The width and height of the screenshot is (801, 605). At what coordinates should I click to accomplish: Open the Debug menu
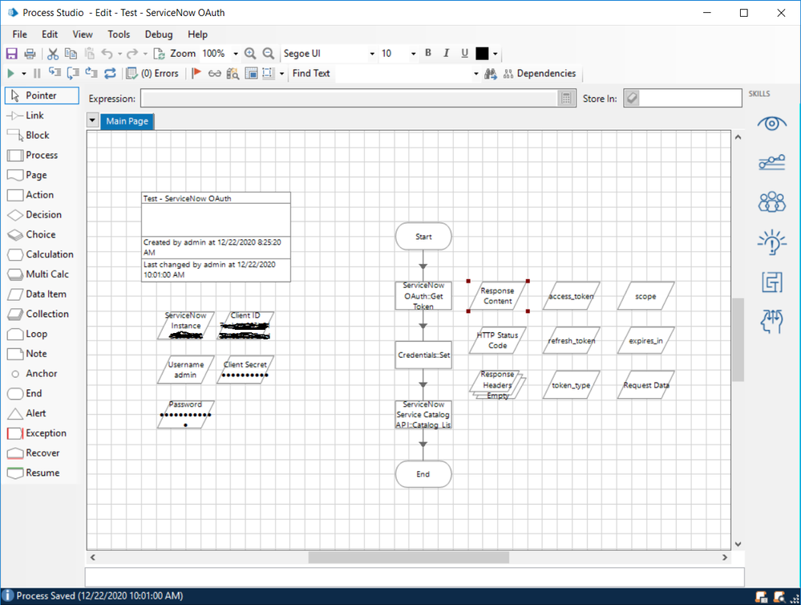tap(159, 35)
